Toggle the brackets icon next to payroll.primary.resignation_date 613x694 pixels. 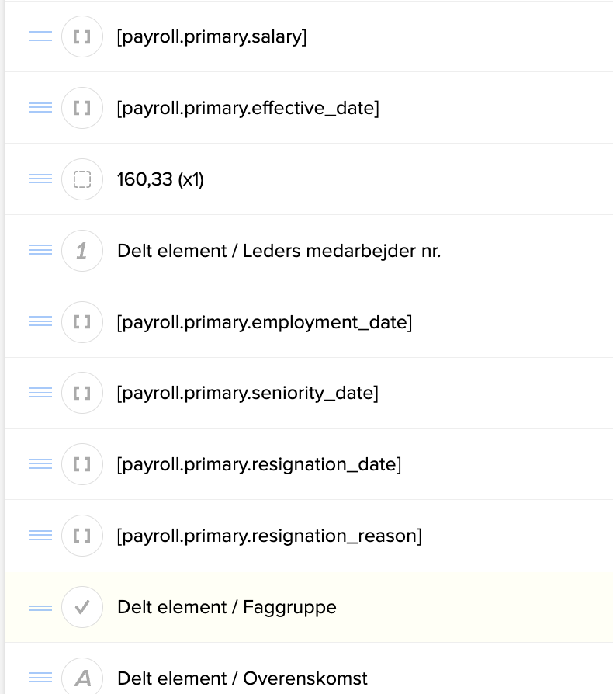(x=82, y=463)
